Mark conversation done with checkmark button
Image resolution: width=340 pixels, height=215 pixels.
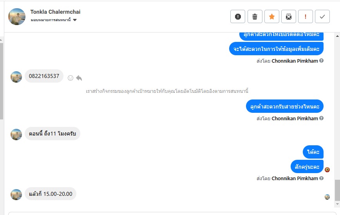coord(322,16)
